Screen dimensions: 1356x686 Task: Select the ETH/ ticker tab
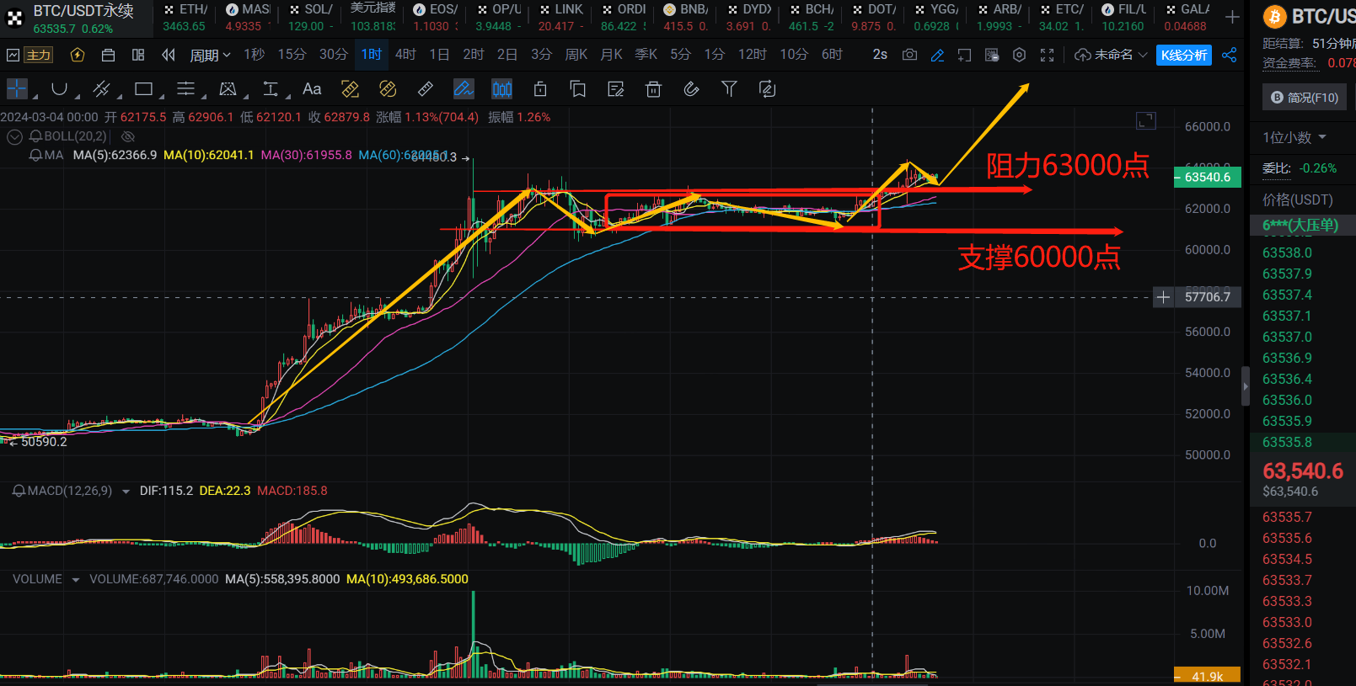coord(185,17)
